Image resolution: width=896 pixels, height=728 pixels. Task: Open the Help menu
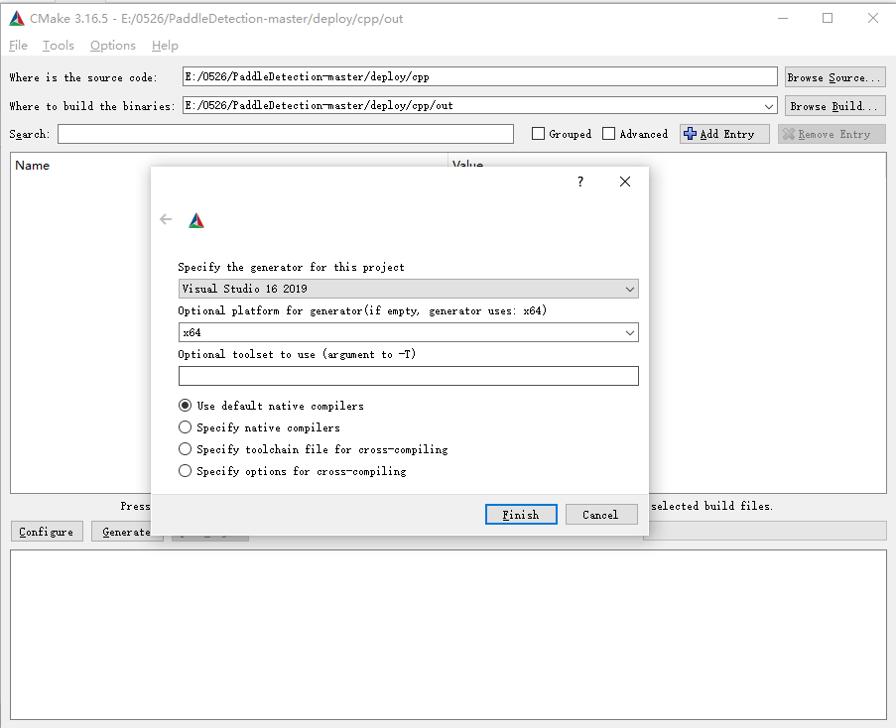(x=165, y=46)
